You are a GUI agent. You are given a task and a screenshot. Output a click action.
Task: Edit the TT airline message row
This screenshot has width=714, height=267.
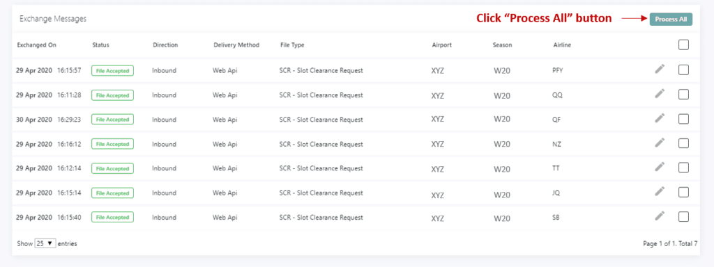point(660,167)
